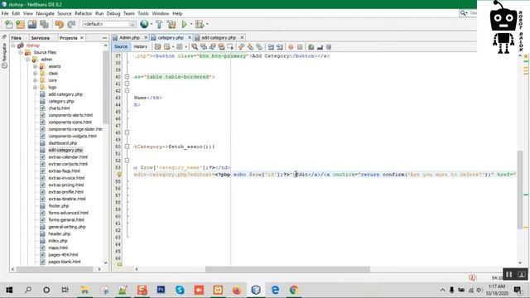
Task: Open the dropdown arrow beside the globe icon
Action: [151, 24]
